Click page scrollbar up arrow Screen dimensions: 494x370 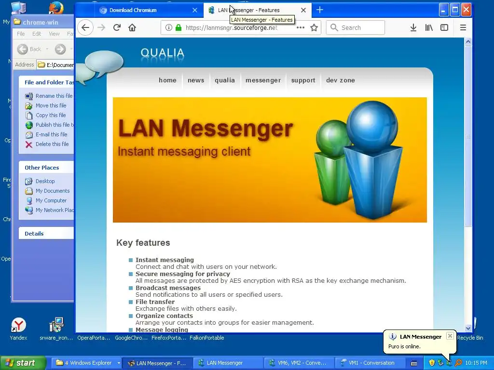click(468, 42)
